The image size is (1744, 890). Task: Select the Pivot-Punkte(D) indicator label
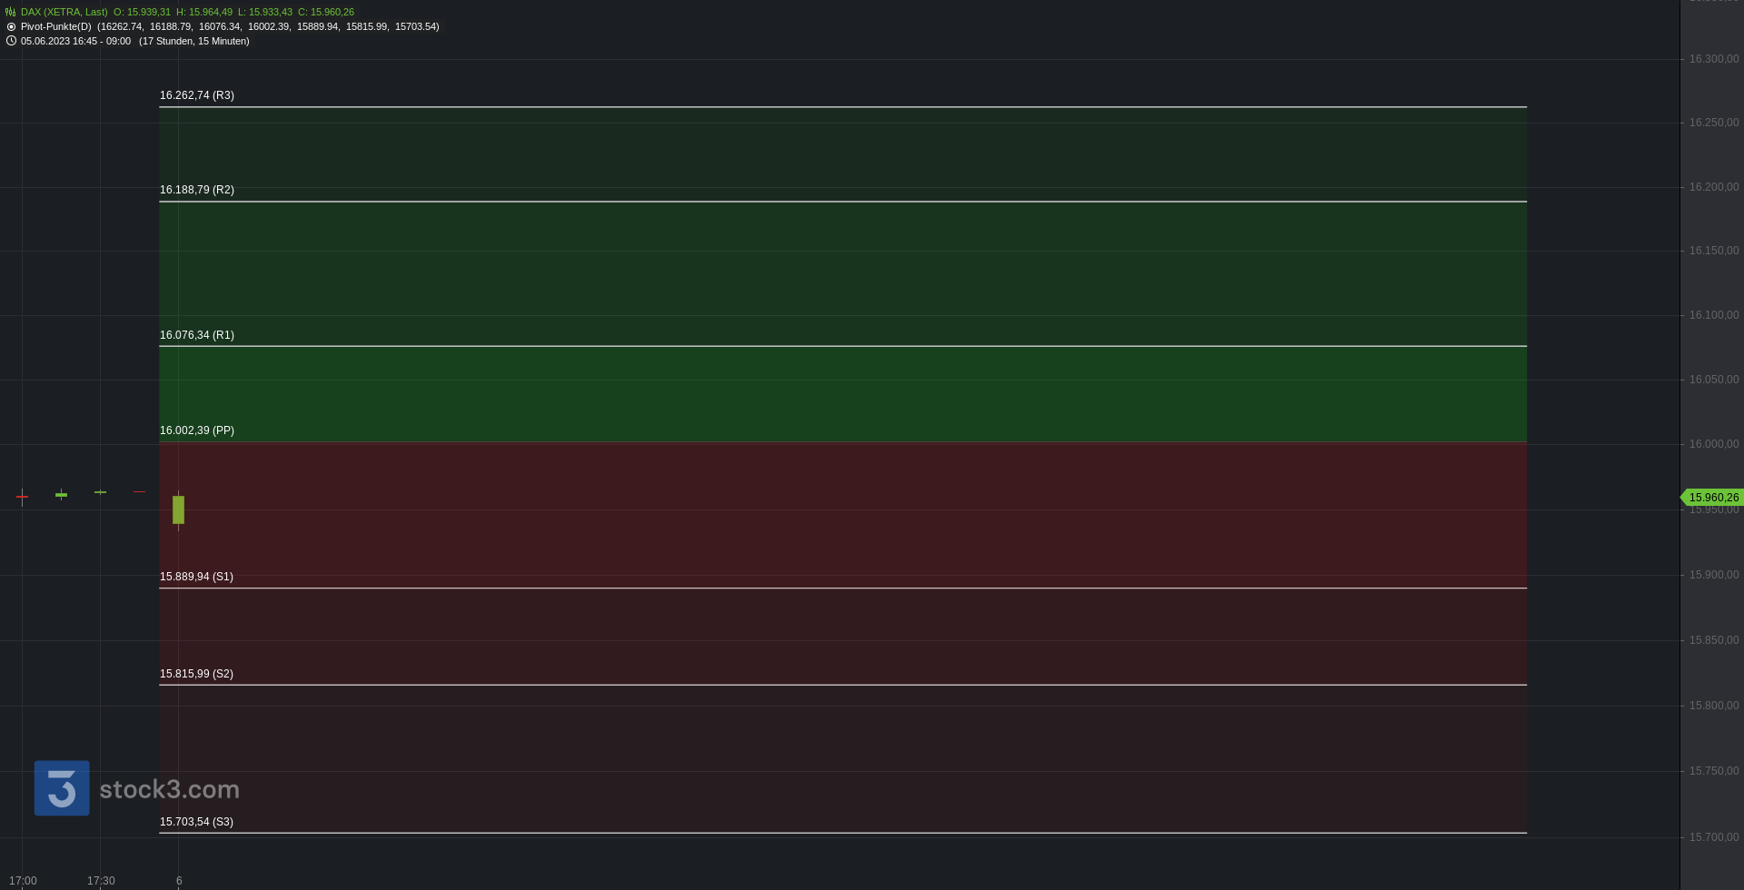tap(56, 26)
